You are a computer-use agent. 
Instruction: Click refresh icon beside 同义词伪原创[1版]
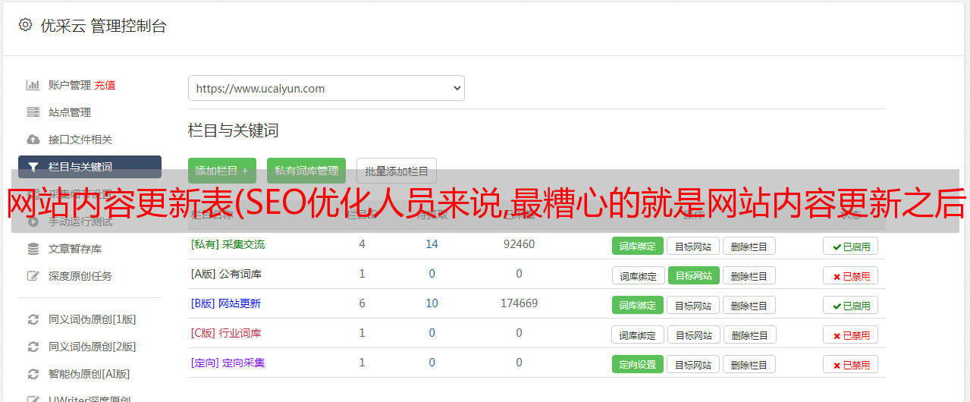pos(33,319)
